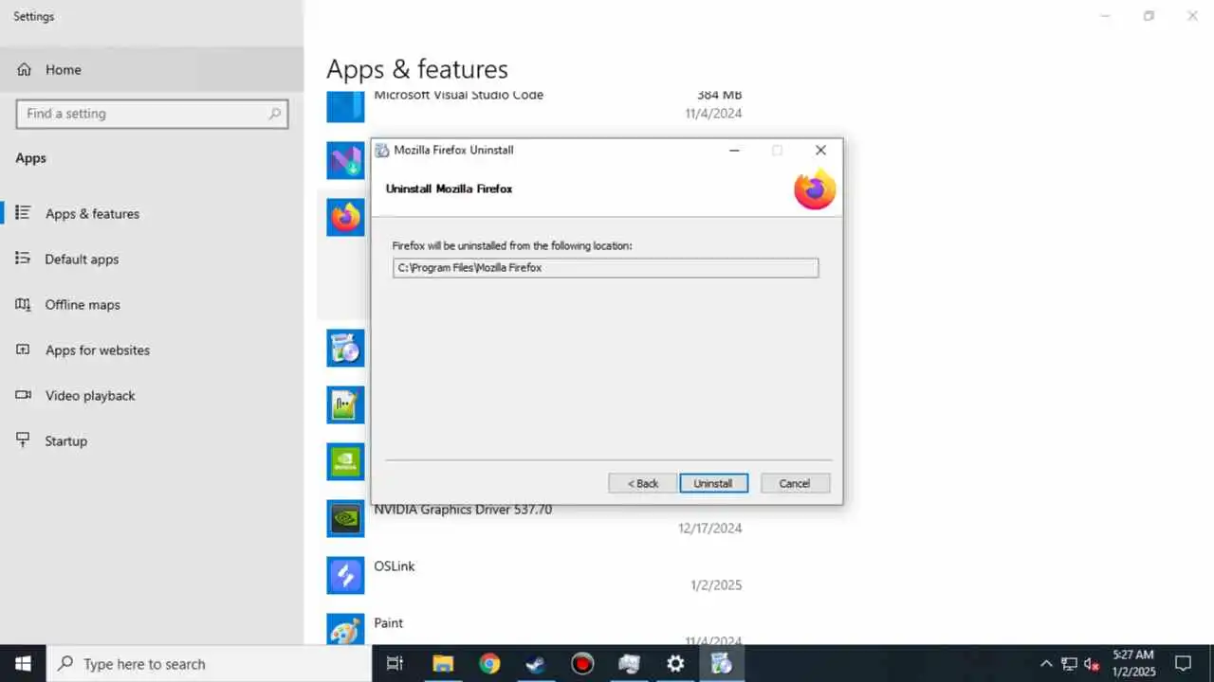Screen dimensions: 1214x682
Task: Click the Paint app icon
Action: coord(345,629)
